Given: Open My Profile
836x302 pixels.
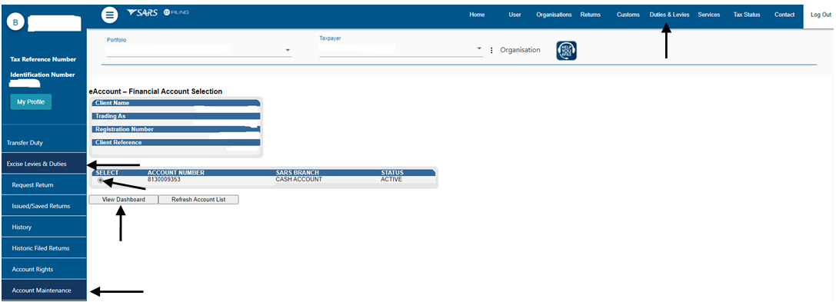Looking at the screenshot, I should 31,101.
